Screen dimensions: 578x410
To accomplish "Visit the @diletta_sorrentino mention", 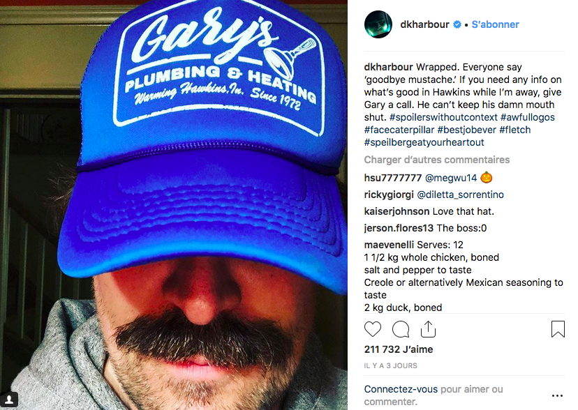I will point(460,195).
